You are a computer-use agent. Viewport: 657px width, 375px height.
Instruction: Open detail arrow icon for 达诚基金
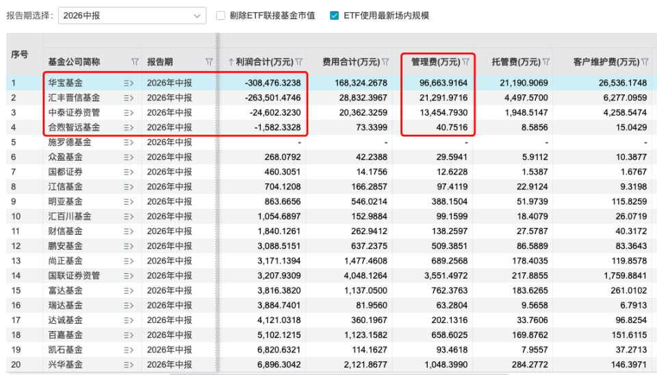click(129, 320)
